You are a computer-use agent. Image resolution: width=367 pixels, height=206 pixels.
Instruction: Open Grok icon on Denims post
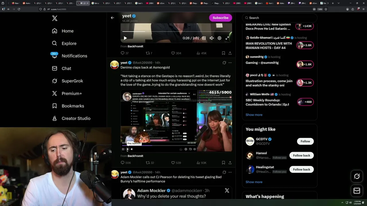pyautogui.click(x=224, y=63)
